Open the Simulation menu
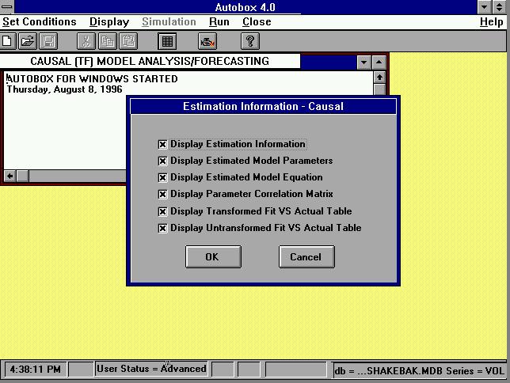Viewport: 510px width, 383px height. click(x=169, y=22)
